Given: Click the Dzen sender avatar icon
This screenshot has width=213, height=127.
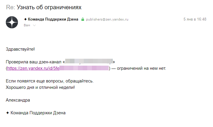Looking at the screenshot, I should click(x=12, y=22).
